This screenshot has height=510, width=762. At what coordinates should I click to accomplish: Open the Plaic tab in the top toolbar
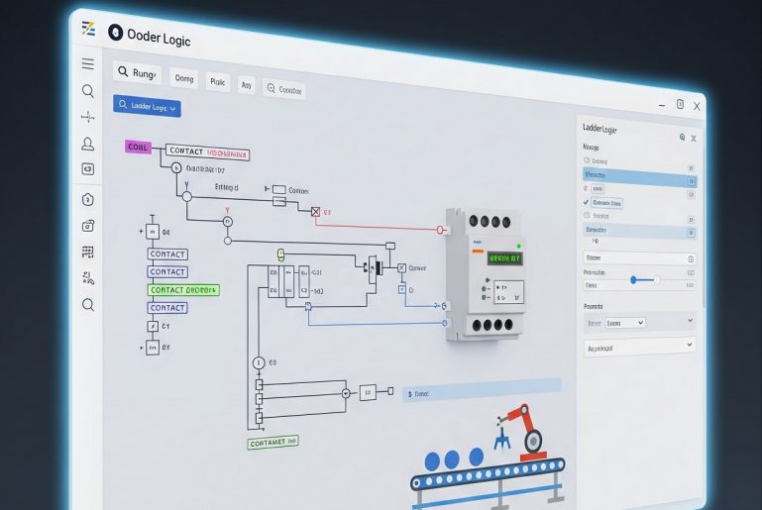(218, 82)
